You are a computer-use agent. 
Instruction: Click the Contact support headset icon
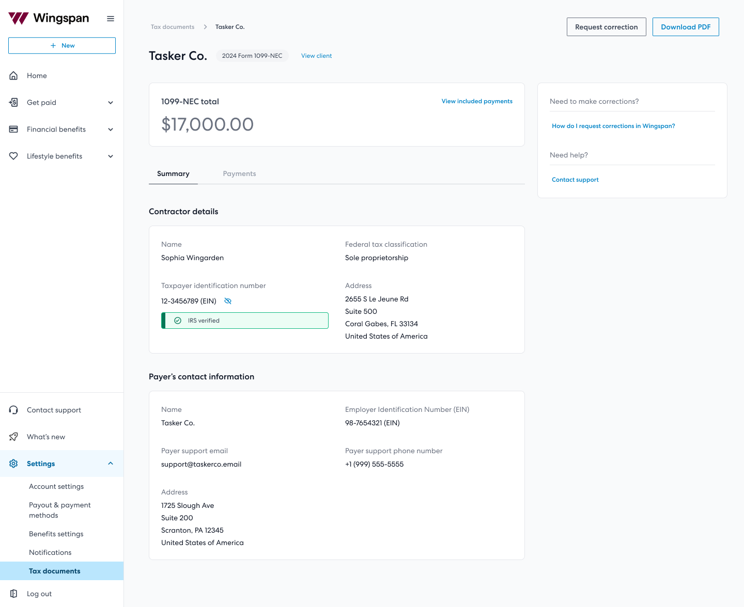pyautogui.click(x=13, y=410)
